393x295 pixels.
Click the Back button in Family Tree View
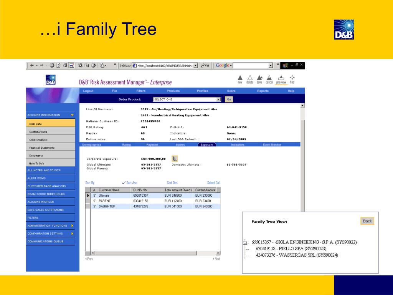click(367, 221)
